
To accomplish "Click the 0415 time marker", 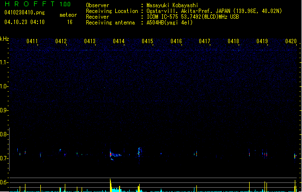I will (x=147, y=41).
